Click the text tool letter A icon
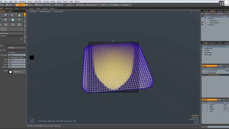229x129 pixels. pos(19,20)
